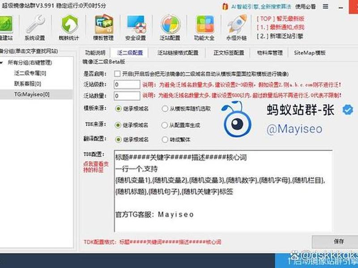Click 镜像泛二级Beta版 group label
This screenshot has height=268, width=358.
coord(104,62)
